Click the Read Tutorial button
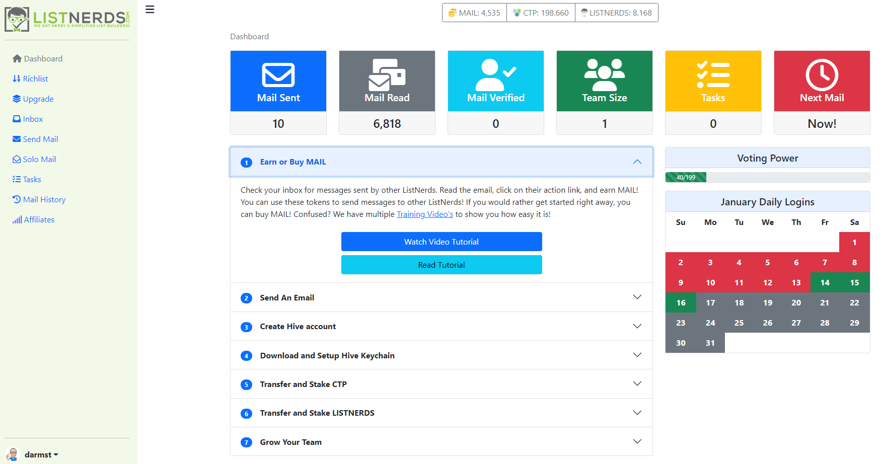Image resolution: width=883 pixels, height=464 pixels. (x=441, y=265)
